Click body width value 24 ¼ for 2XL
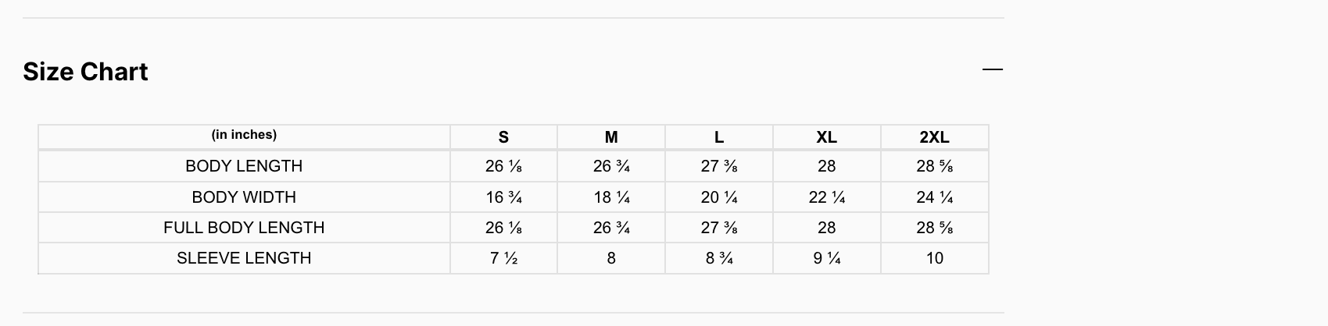 click(x=934, y=197)
